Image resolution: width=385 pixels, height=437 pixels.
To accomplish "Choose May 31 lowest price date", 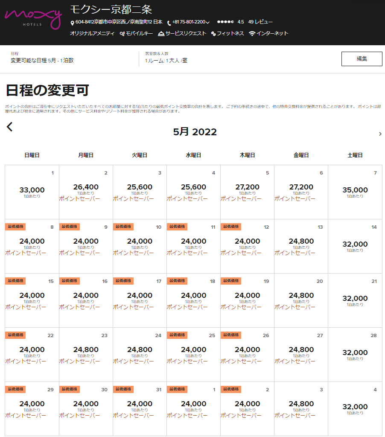I will pos(140,404).
